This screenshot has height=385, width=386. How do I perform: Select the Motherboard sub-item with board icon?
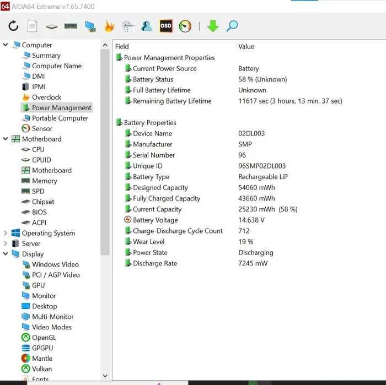52,170
